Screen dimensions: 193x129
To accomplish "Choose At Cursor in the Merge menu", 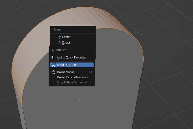I will coord(73,42).
